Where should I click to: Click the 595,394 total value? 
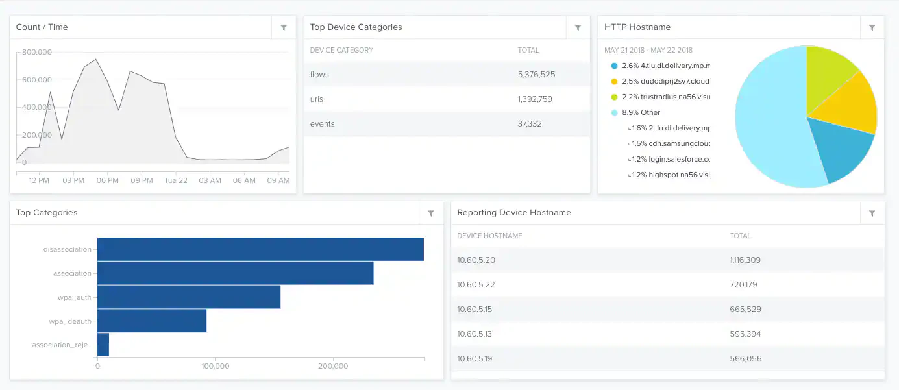745,334
